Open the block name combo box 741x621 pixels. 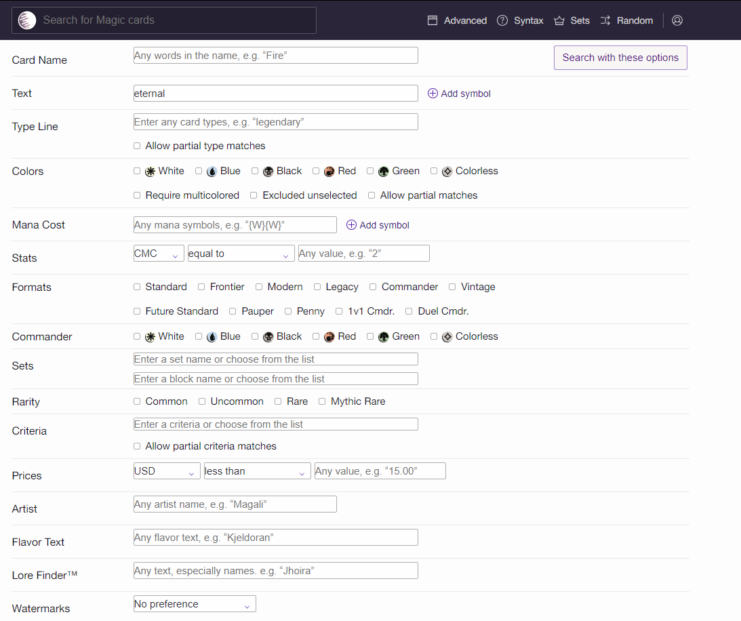click(275, 379)
